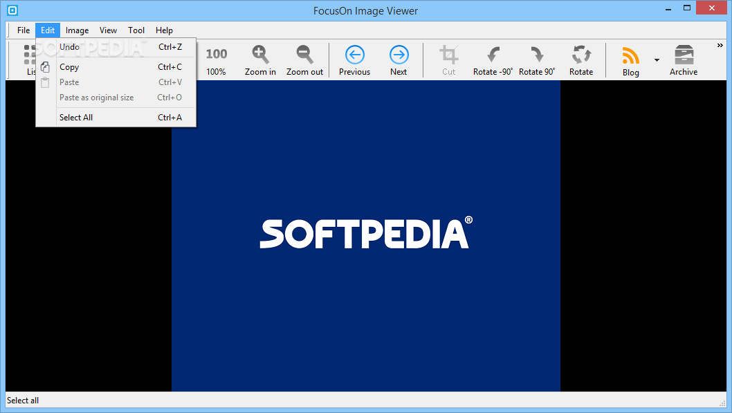The width and height of the screenshot is (732, 413).
Task: Click the FocusOn app icon in title bar
Action: pyautogui.click(x=12, y=10)
